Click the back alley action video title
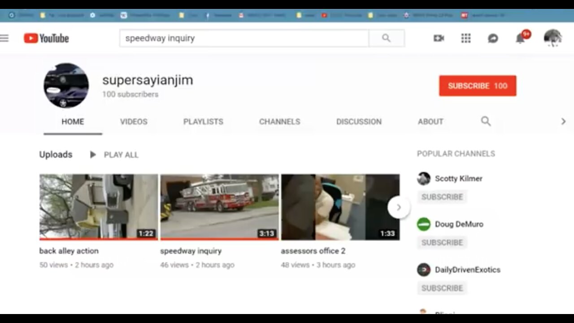574x323 pixels. click(x=69, y=251)
